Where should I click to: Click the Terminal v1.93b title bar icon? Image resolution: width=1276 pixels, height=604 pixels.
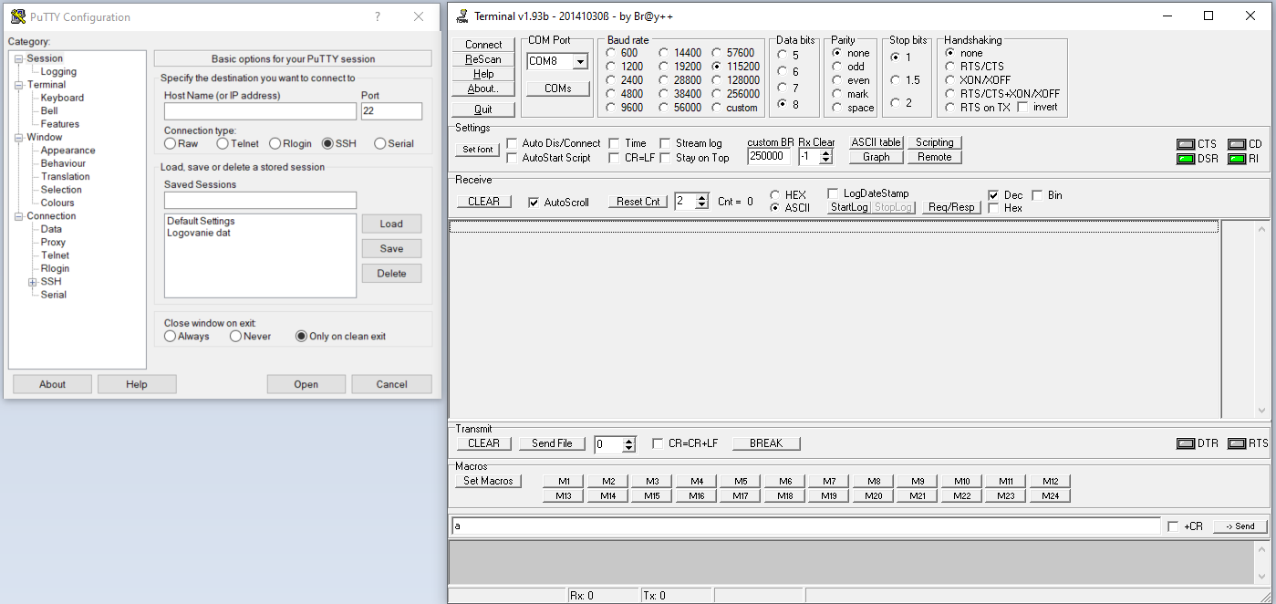pos(462,16)
